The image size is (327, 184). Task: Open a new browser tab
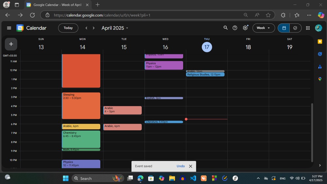(x=97, y=5)
